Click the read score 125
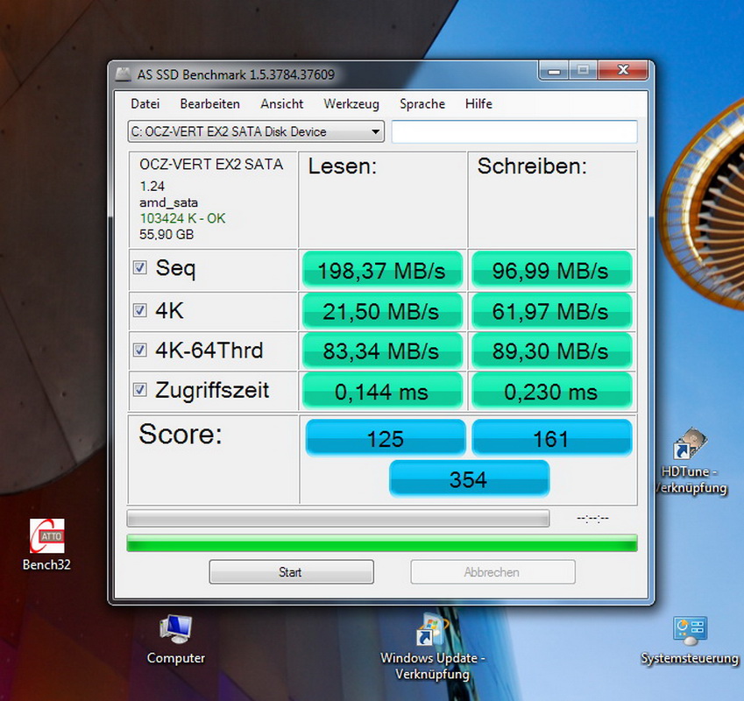This screenshot has height=701, width=744. [386, 438]
